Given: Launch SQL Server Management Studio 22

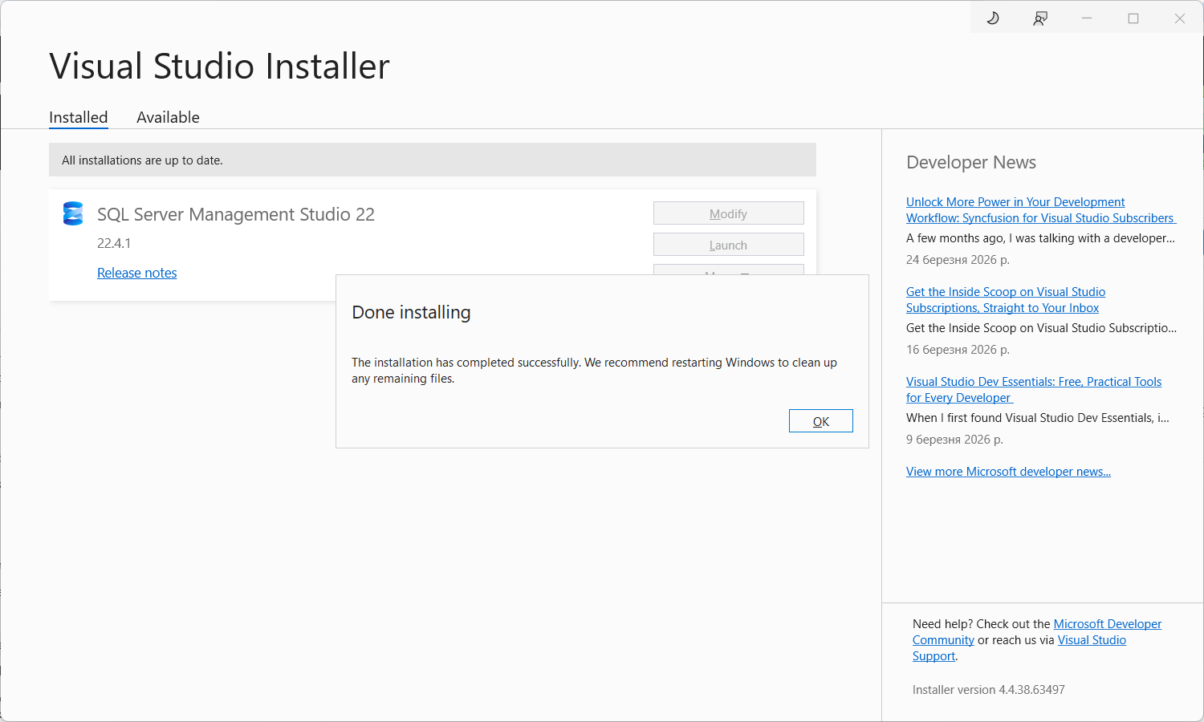Looking at the screenshot, I should (x=728, y=245).
